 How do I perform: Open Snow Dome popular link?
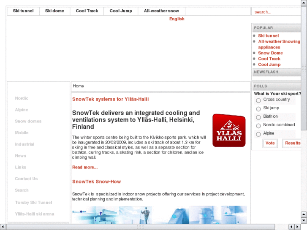pos(270,53)
